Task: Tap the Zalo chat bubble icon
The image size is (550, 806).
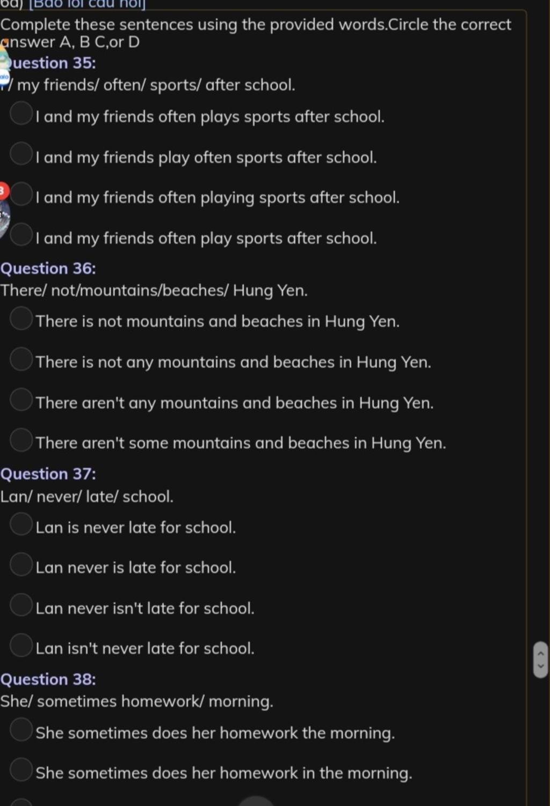Action: [x=4, y=78]
